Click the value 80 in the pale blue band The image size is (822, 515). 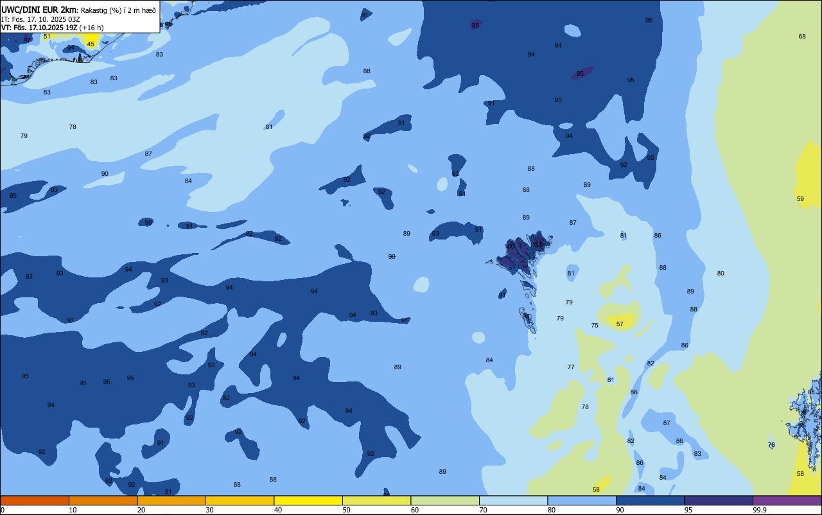721,274
